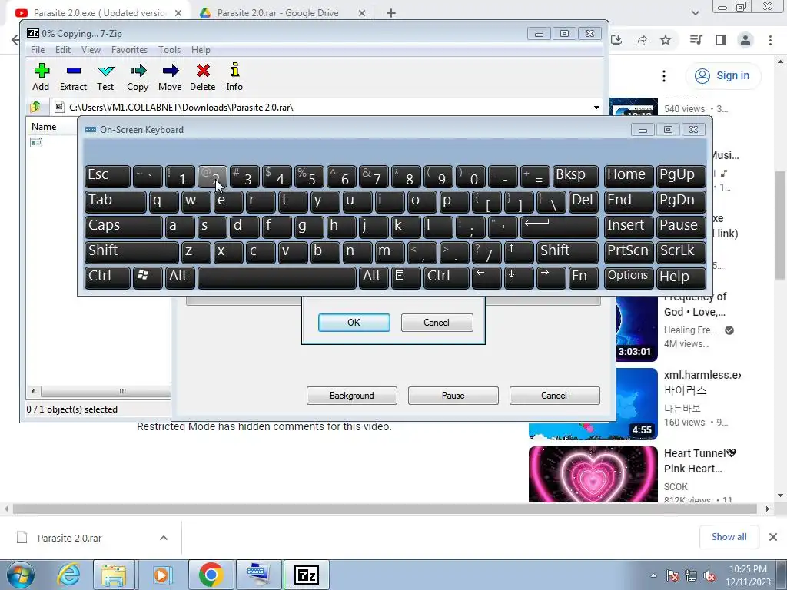Viewport: 787px width, 590px height.
Task: Toggle the Fn key on On-Screen Keyboard
Action: (583, 277)
